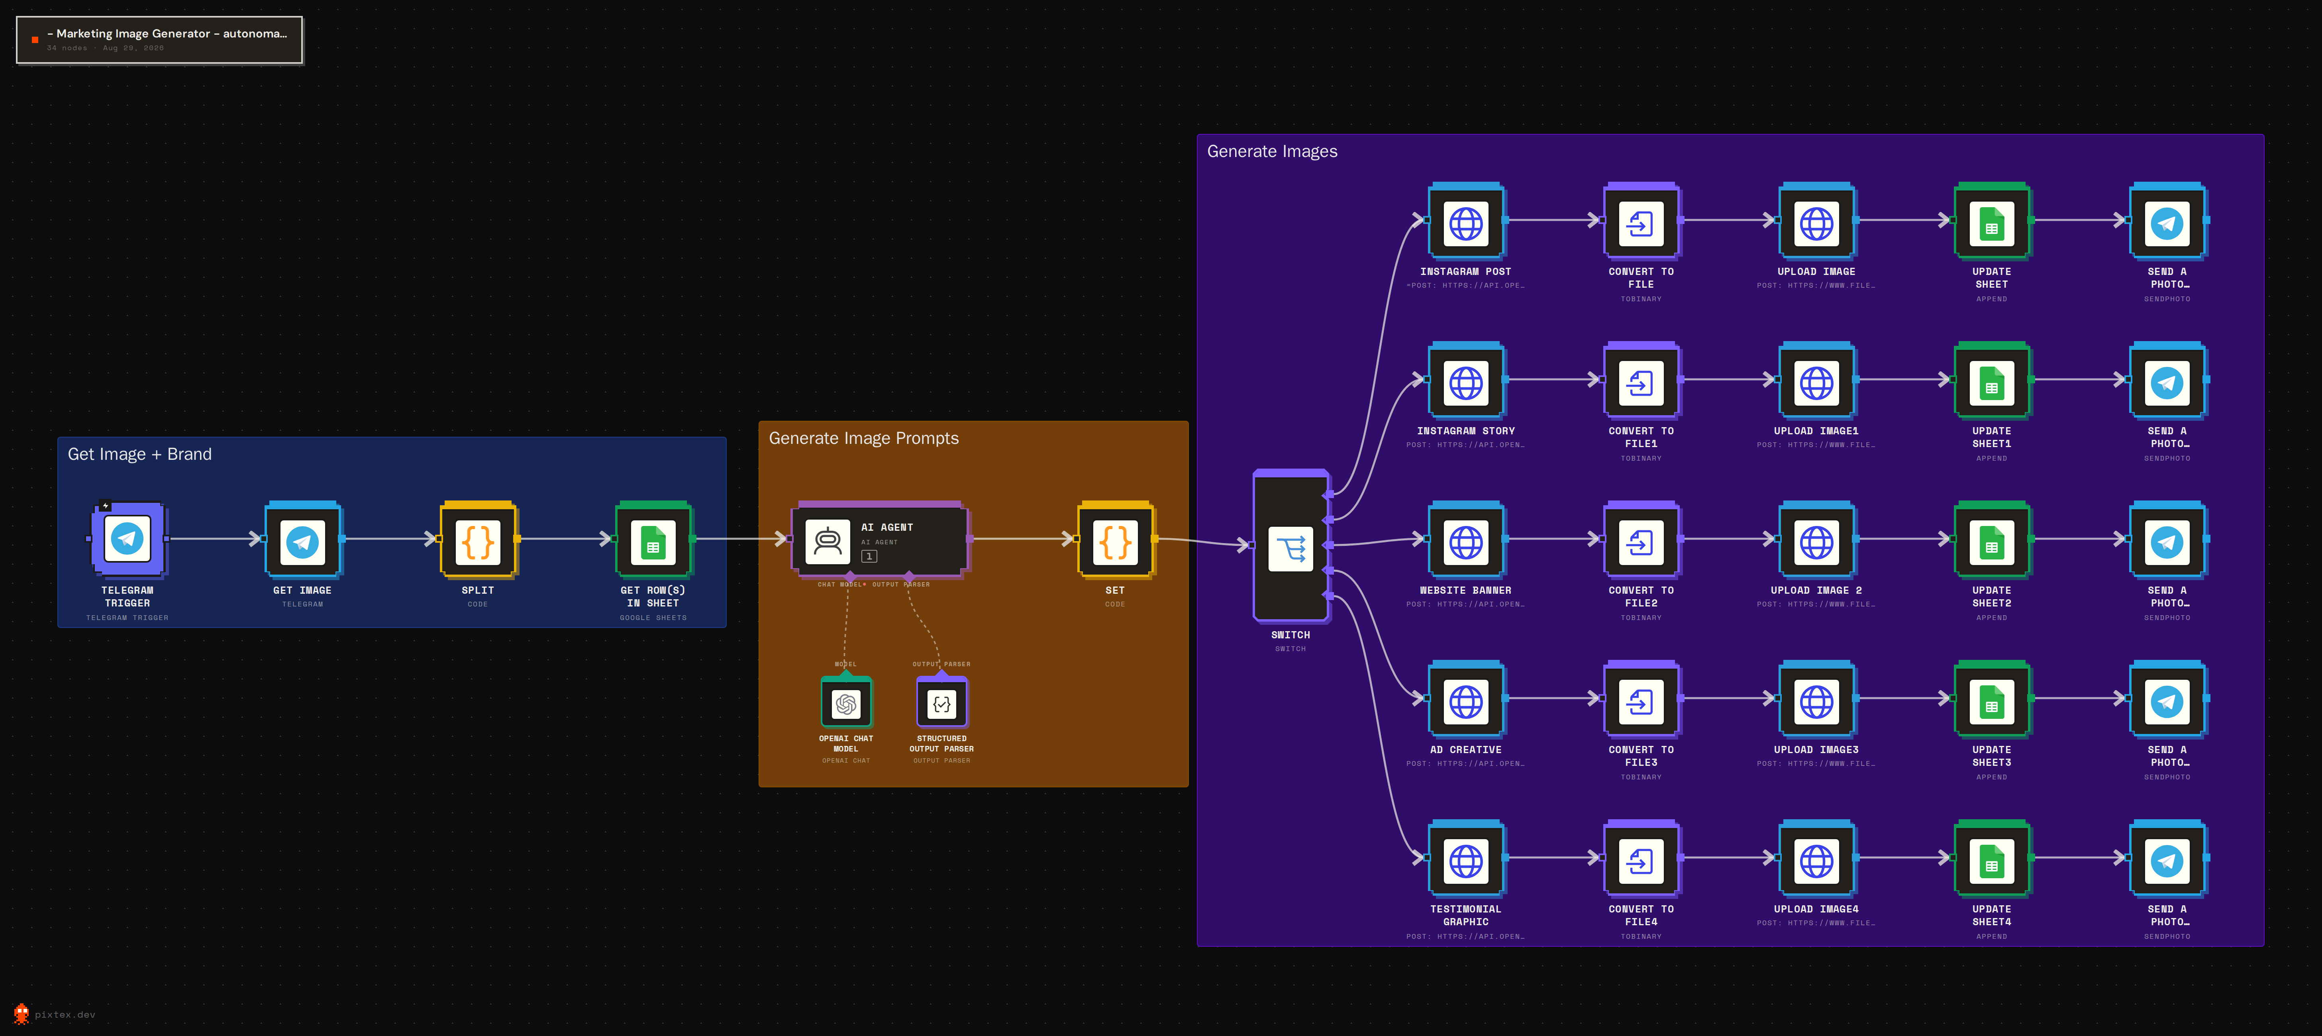2322x1036 pixels.
Task: Open the Get Image Telegram node
Action: pos(302,539)
